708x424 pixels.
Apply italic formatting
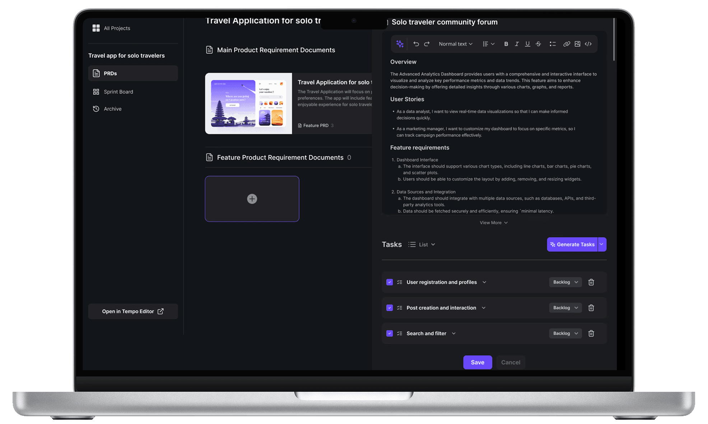point(517,44)
